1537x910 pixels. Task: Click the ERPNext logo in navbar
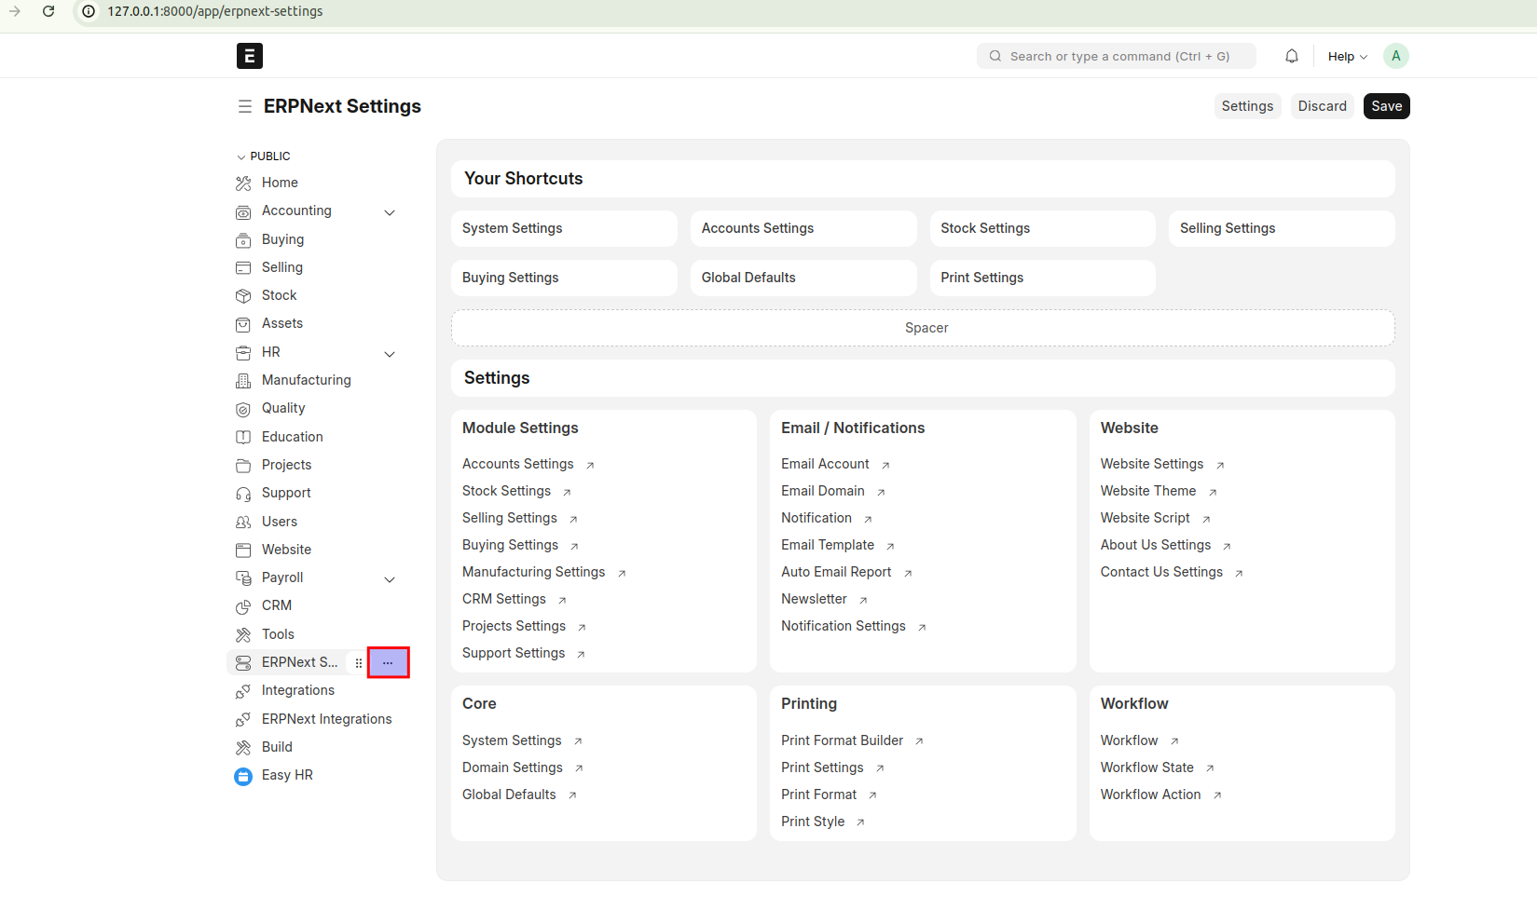(250, 56)
